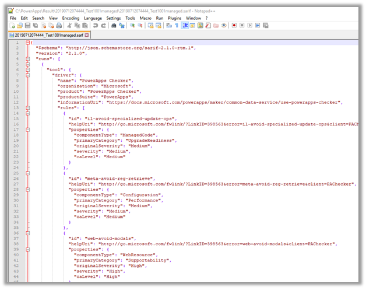The height and width of the screenshot is (289, 366).
Task: Open the Plugins menu
Action: [174, 18]
